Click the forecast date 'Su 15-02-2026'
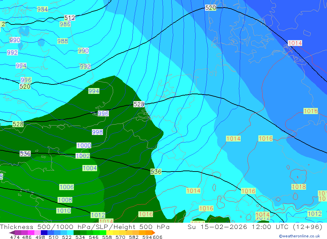Screen dimensions: 327x239 point(217,227)
